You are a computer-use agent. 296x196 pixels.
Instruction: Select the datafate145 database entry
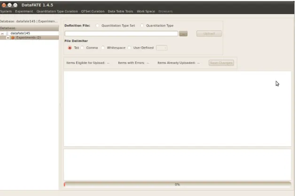click(x=20, y=33)
